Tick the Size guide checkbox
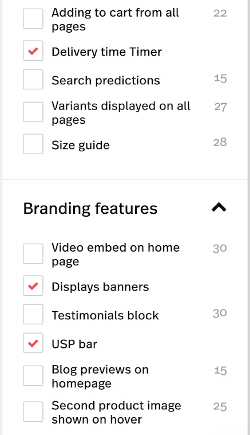Viewport: 250px width, 435px height. (x=33, y=144)
